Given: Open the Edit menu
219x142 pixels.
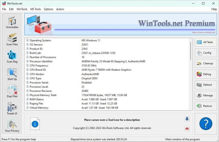Looking at the screenshot, I should pyautogui.click(x=11, y=9).
